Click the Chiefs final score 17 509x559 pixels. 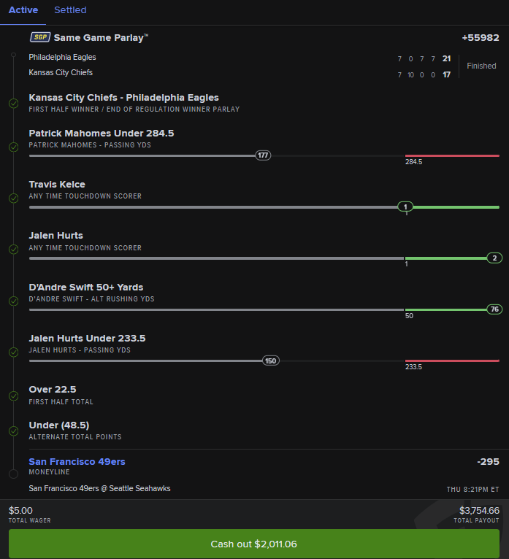pos(447,74)
